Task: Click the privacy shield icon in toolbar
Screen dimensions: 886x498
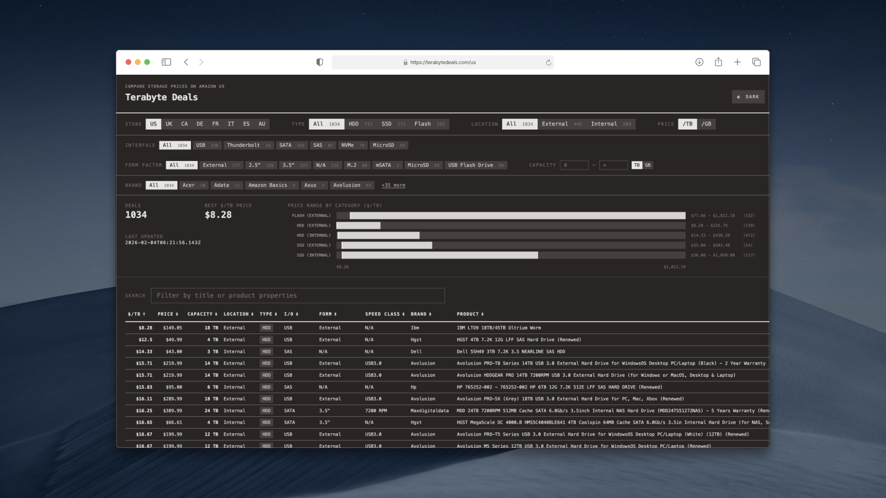Action: tap(319, 62)
